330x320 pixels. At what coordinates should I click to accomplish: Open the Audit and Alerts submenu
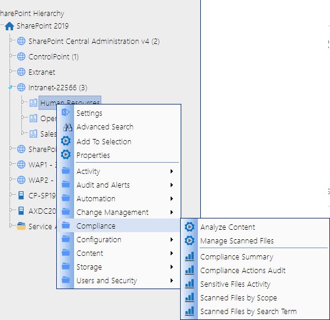[119, 185]
